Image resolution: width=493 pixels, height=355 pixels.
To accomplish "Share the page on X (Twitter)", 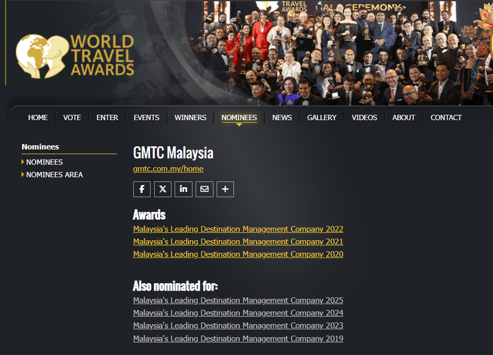I will (x=163, y=189).
